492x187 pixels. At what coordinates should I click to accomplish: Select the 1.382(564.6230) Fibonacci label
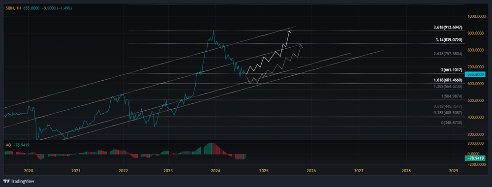[448, 86]
